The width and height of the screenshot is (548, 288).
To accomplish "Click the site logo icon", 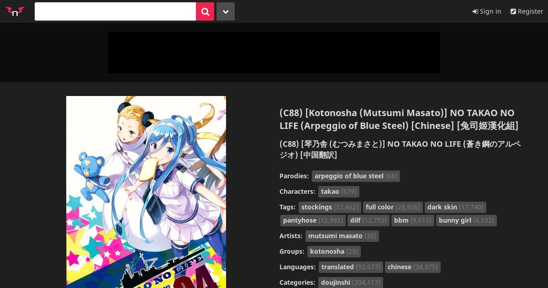I will click(15, 11).
